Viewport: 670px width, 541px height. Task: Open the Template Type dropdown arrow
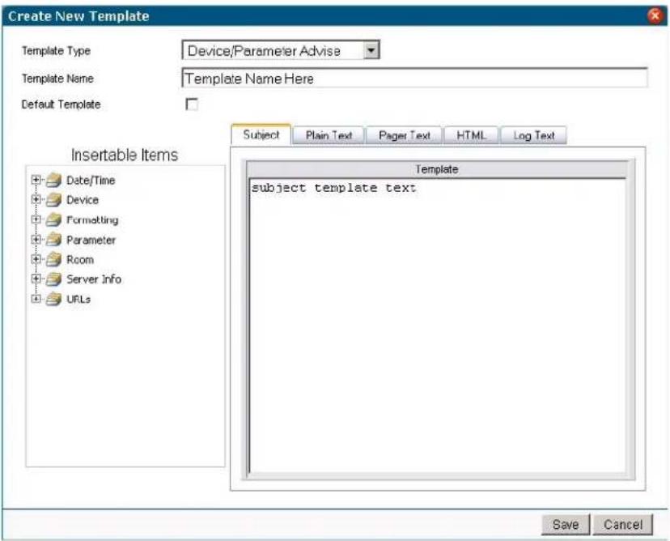coord(371,50)
